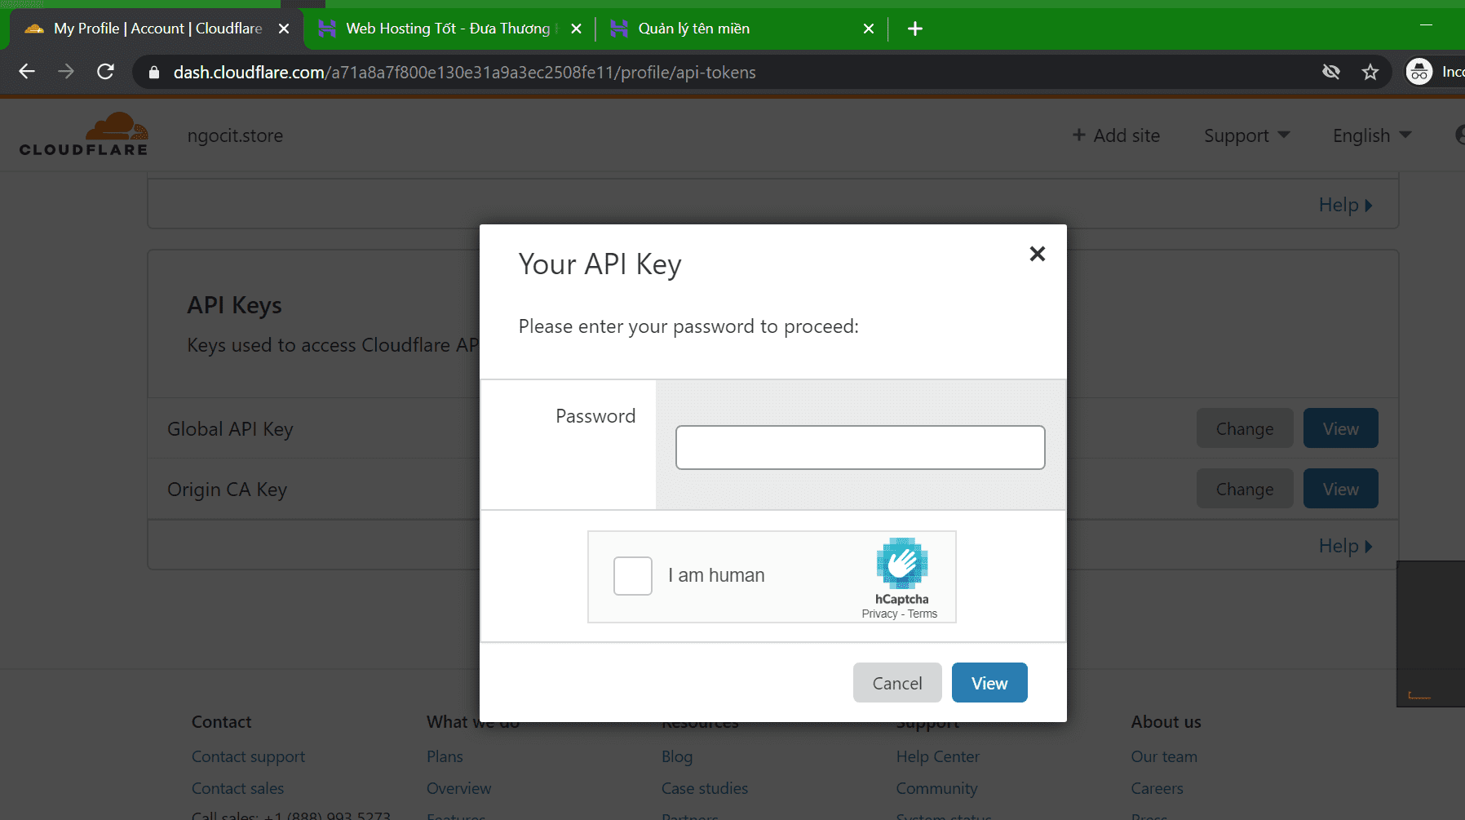The width and height of the screenshot is (1465, 820).
Task: Open hCaptcha Privacy link
Action: [879, 614]
